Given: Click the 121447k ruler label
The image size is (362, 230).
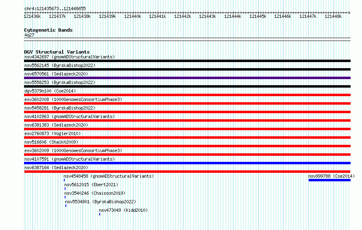Looking at the screenshot, I should click(308, 16).
